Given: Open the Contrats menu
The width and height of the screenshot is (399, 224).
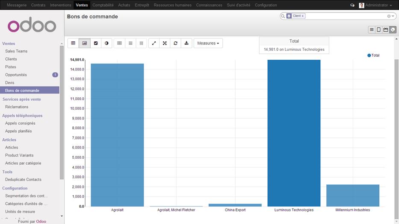Looking at the screenshot, I should click(38, 5).
